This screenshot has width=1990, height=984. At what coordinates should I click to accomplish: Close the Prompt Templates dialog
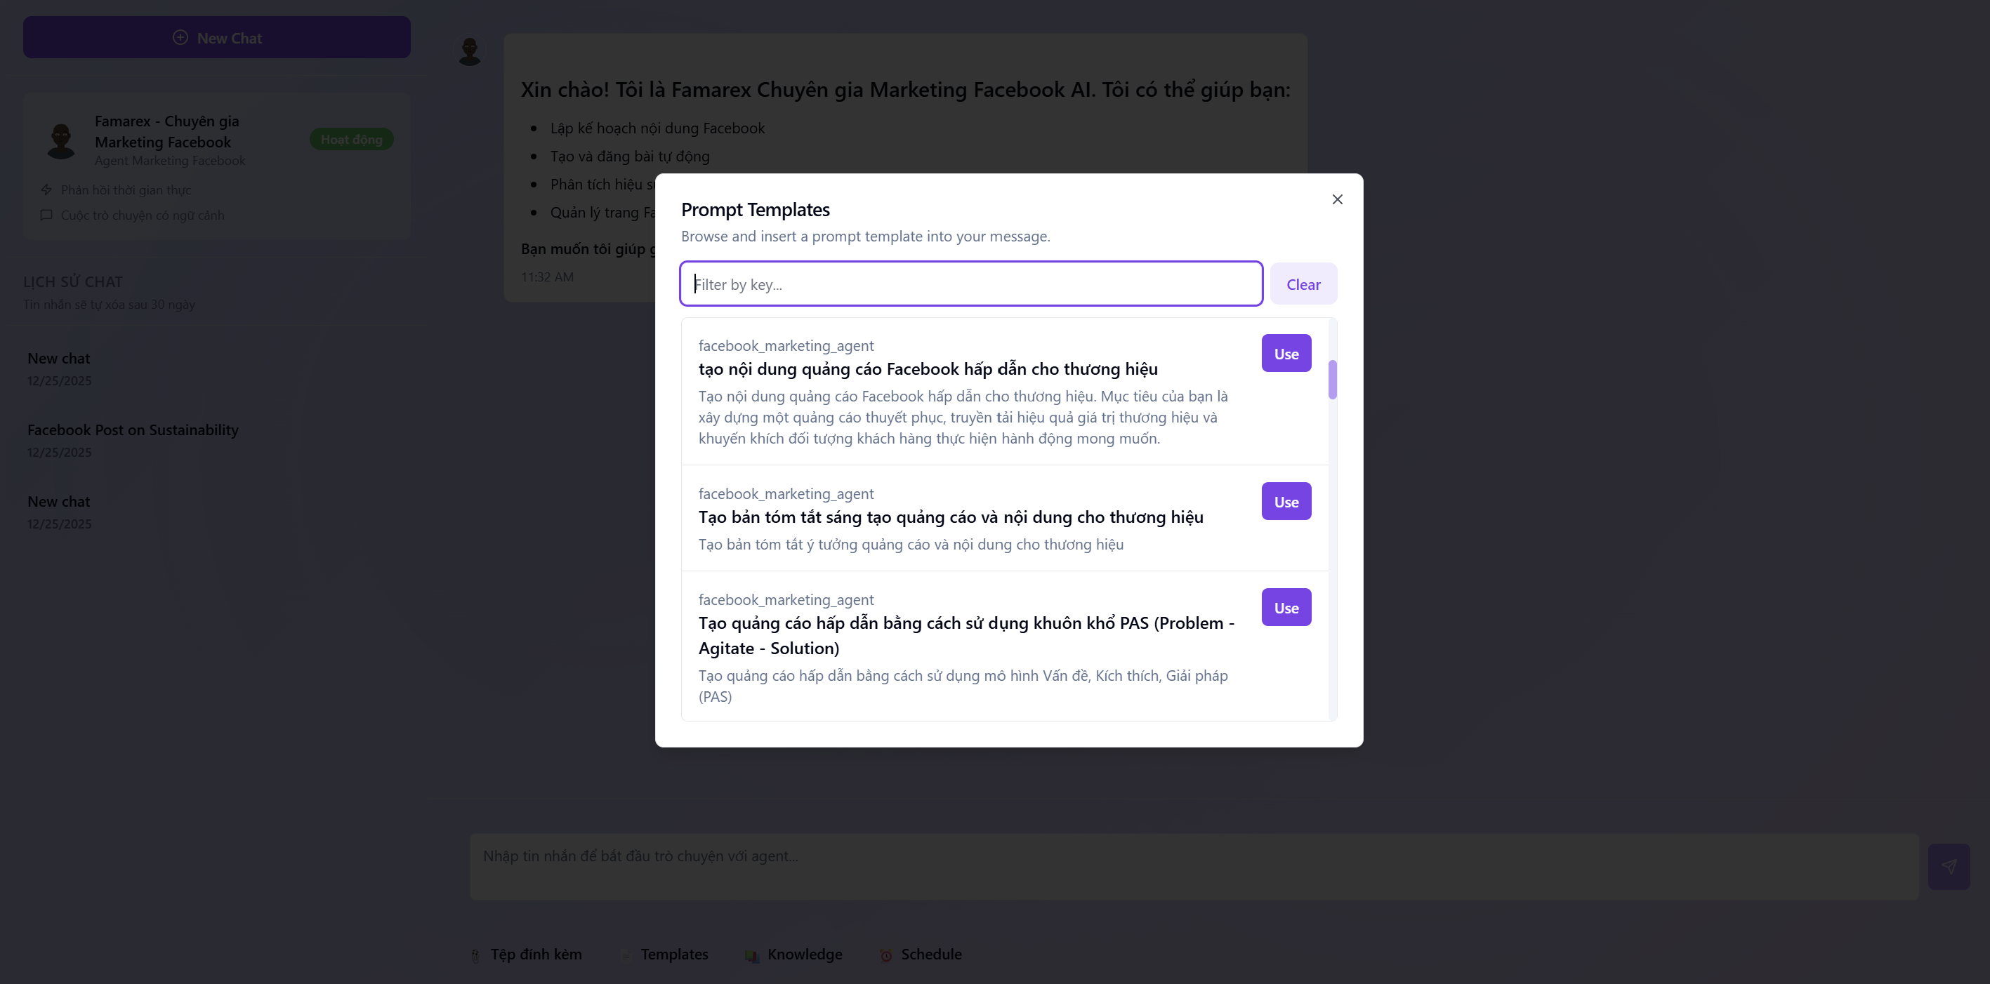point(1337,199)
